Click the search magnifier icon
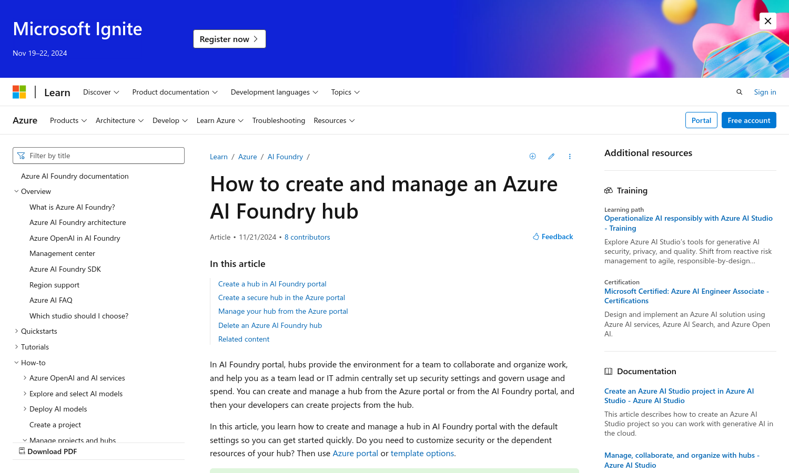This screenshot has width=789, height=473. tap(739, 92)
